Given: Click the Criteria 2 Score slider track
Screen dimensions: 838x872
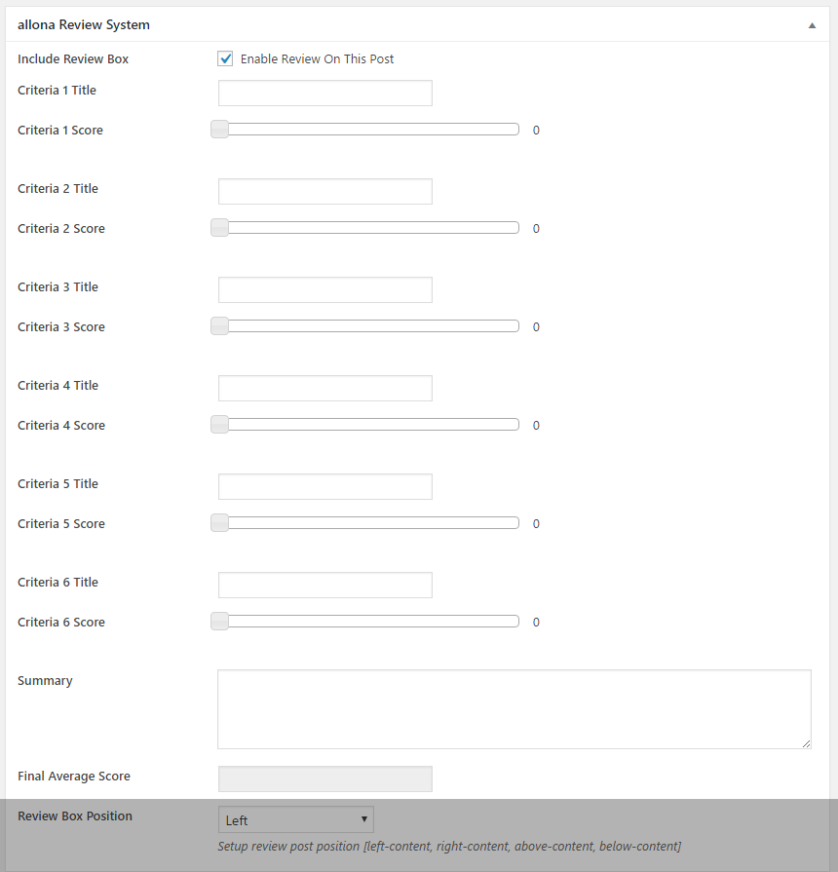Looking at the screenshot, I should (370, 228).
